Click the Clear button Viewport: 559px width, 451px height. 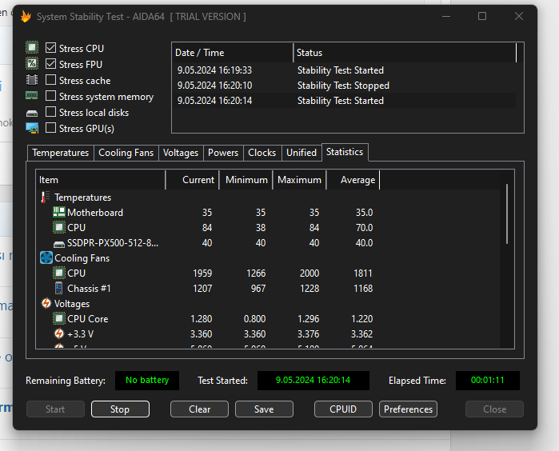pos(199,409)
